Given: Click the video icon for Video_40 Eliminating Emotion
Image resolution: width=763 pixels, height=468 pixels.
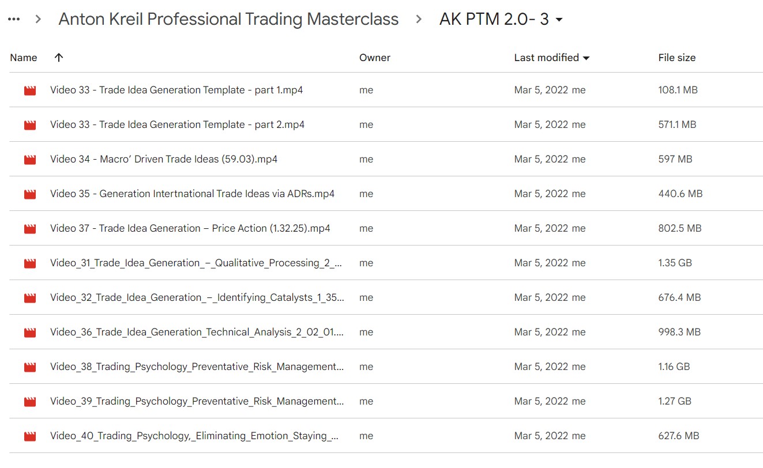Looking at the screenshot, I should coord(29,436).
